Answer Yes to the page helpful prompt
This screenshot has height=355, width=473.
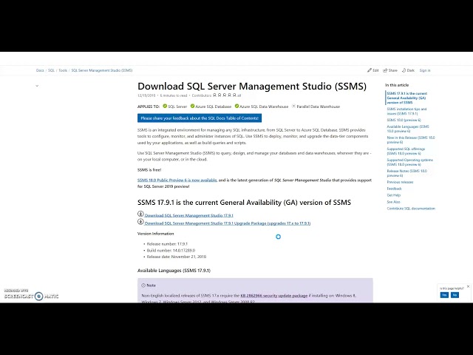click(x=444, y=295)
